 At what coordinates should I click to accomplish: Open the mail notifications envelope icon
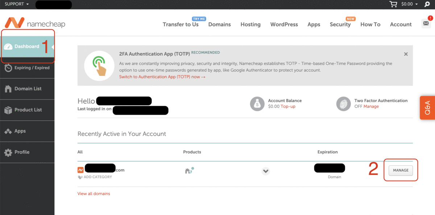click(x=426, y=23)
